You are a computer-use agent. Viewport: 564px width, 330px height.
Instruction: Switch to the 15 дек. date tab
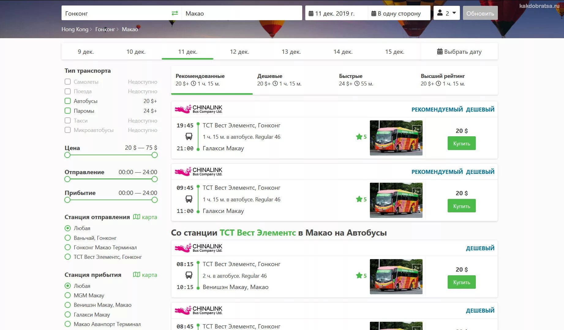pyautogui.click(x=395, y=51)
